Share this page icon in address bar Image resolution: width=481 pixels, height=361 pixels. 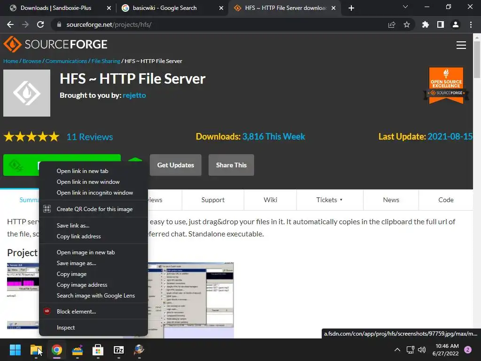392,24
